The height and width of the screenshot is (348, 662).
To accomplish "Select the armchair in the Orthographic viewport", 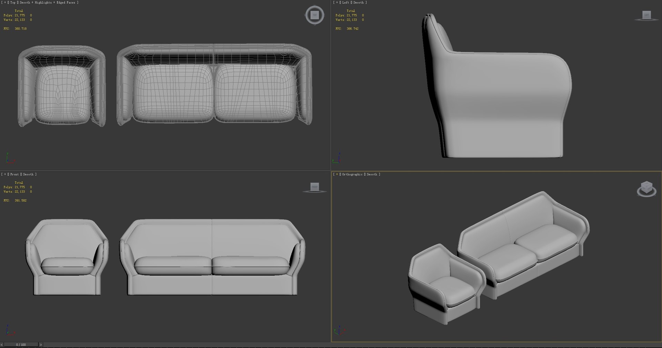I will (x=447, y=284).
